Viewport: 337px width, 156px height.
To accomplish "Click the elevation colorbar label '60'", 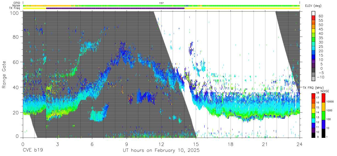I will click(320, 16).
